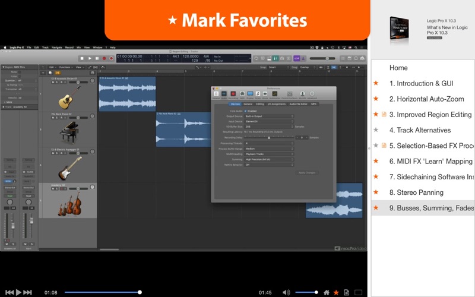Click the Logic transport play button
The width and height of the screenshot is (475, 297).
click(x=90, y=58)
